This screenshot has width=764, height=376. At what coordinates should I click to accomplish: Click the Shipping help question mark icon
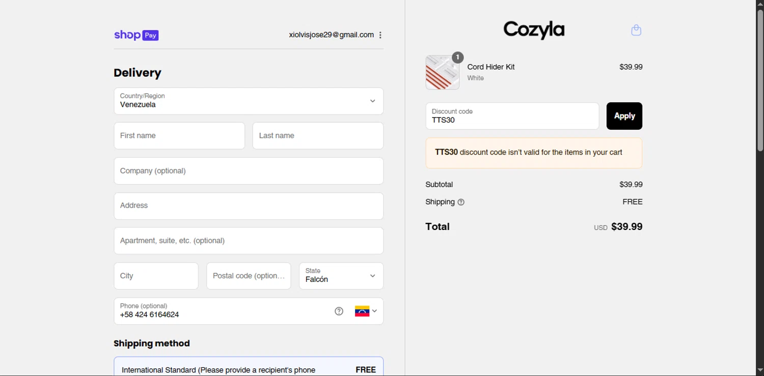[461, 202]
